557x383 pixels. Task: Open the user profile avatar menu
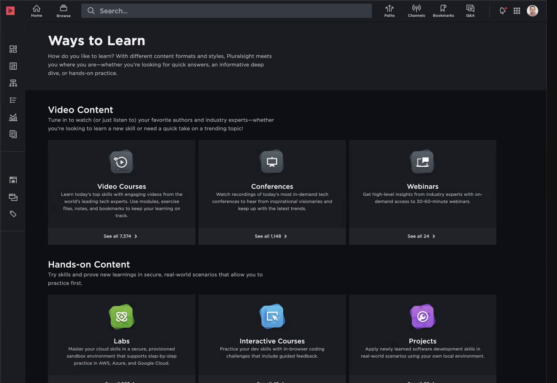532,11
